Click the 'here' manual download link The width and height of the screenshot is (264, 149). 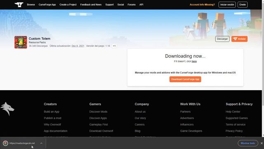(194, 61)
